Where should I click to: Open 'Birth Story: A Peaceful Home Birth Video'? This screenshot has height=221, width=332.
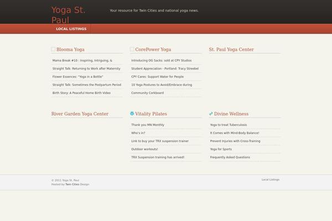(x=81, y=93)
